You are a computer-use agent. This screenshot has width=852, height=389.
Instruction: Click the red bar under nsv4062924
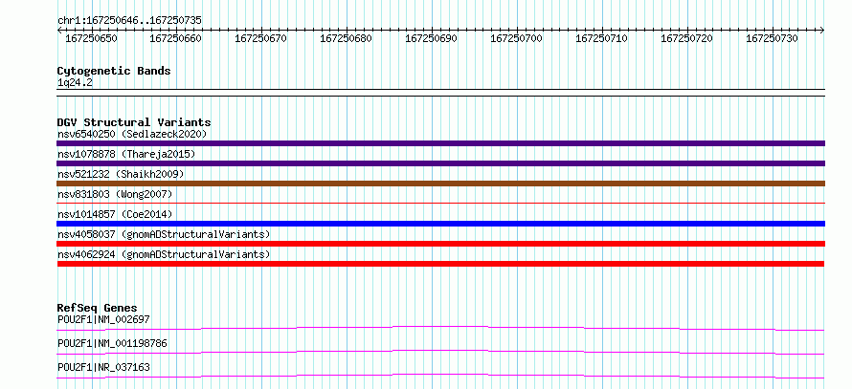pos(441,264)
